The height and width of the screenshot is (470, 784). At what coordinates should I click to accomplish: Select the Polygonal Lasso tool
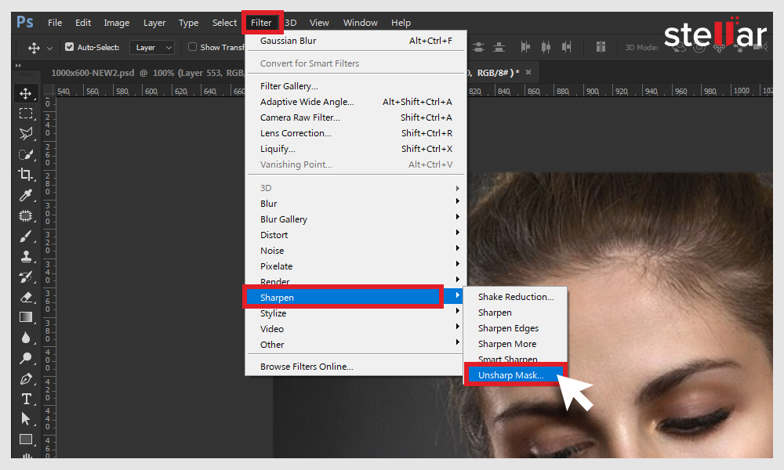[x=26, y=134]
